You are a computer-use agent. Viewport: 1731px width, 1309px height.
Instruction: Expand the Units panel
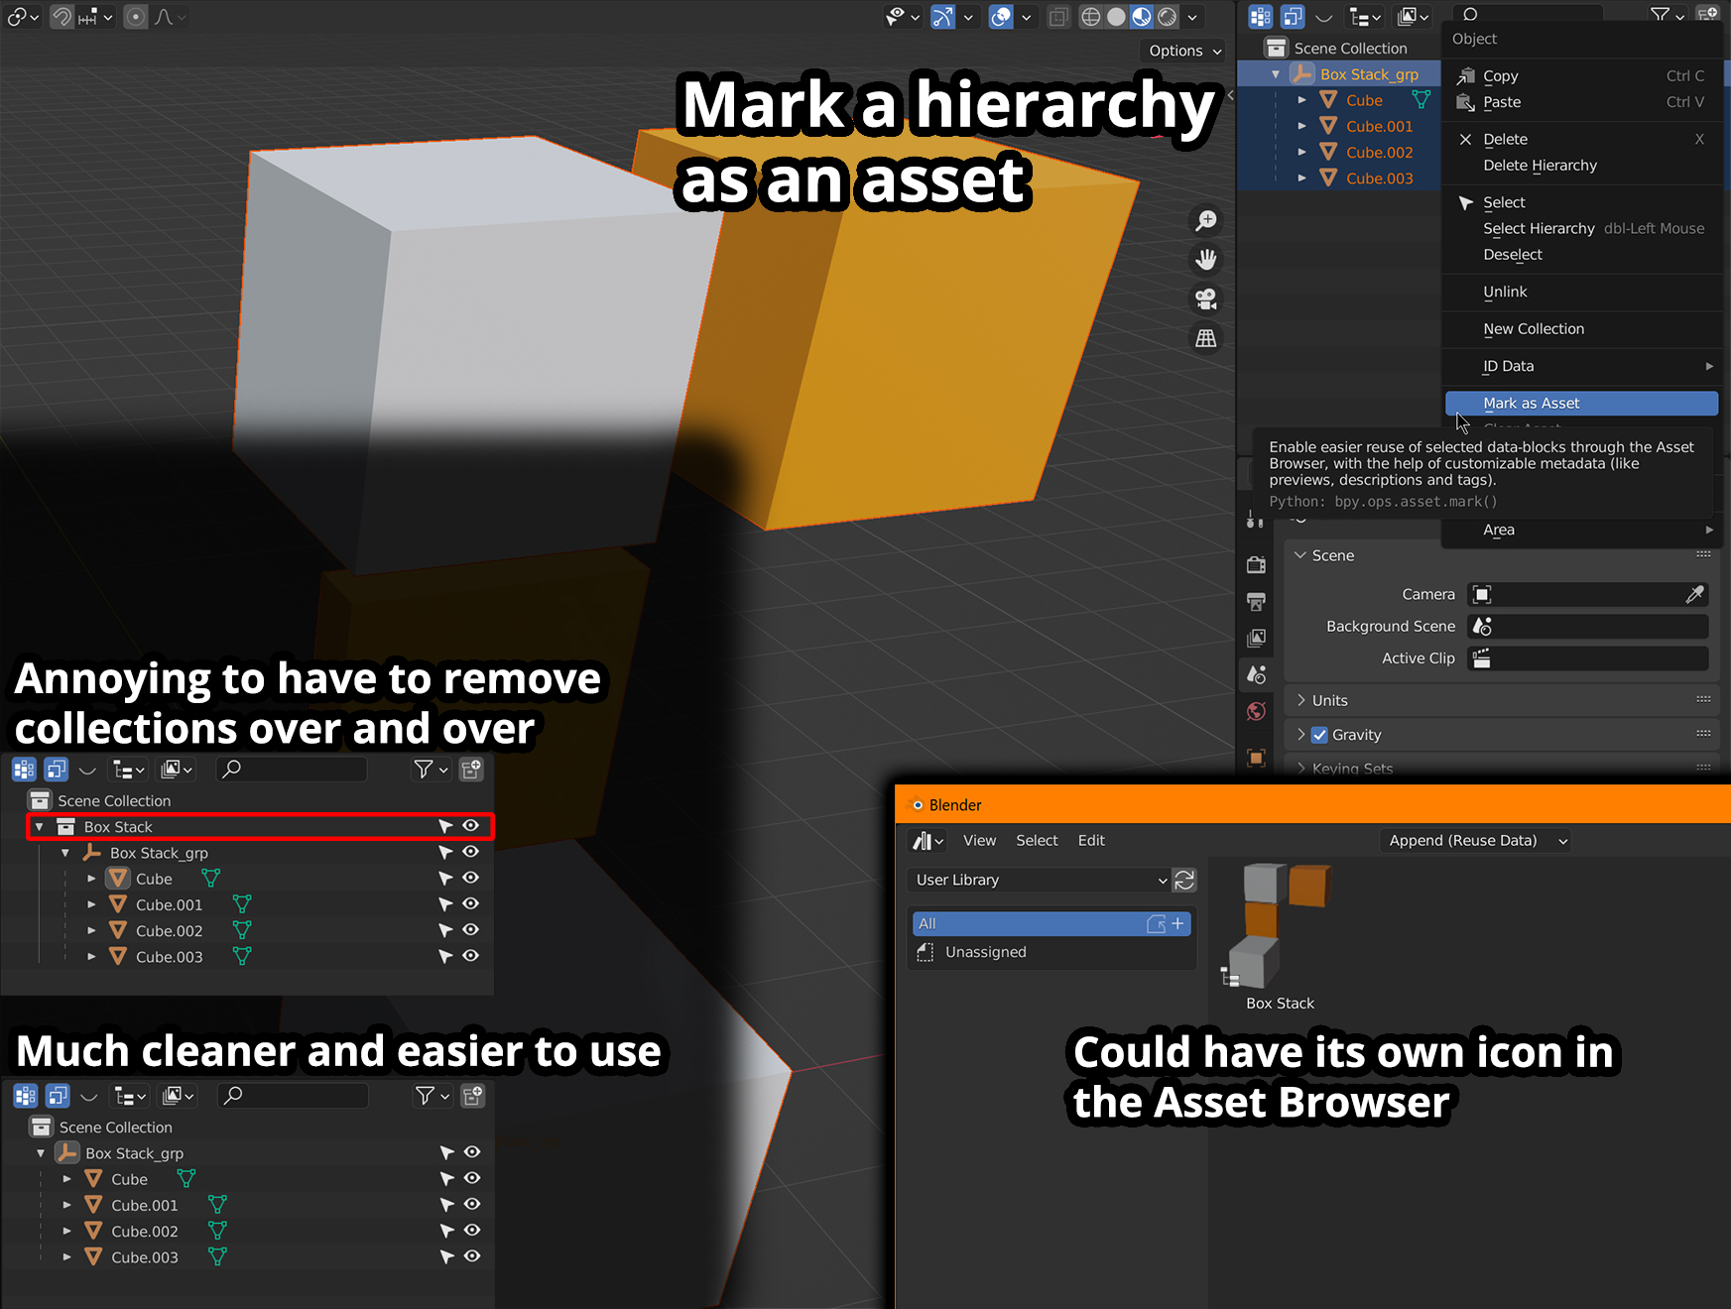pyautogui.click(x=1300, y=700)
